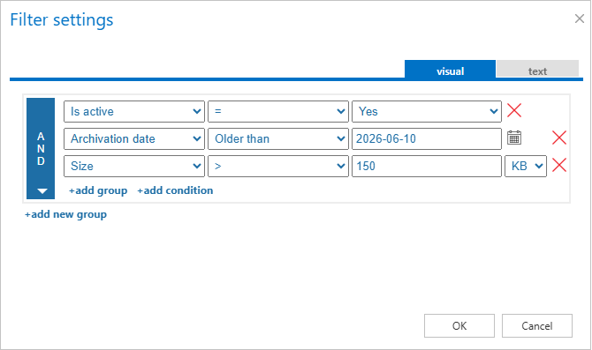Open the Older than operator dropdown
This screenshot has height=350, width=592.
(277, 138)
